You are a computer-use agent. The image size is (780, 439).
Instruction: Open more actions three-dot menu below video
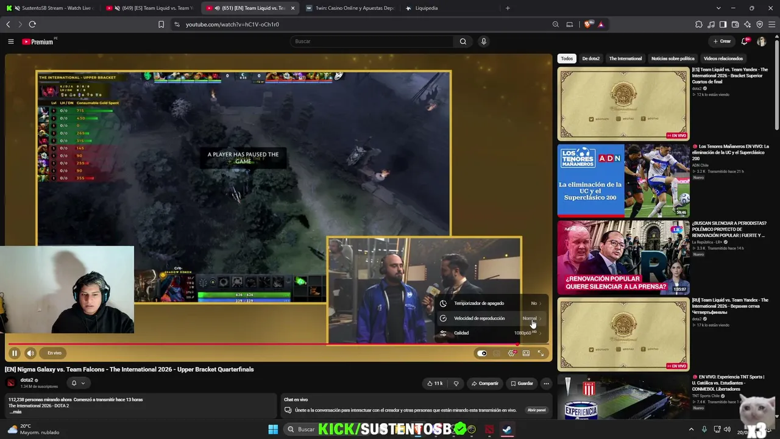[x=546, y=384]
